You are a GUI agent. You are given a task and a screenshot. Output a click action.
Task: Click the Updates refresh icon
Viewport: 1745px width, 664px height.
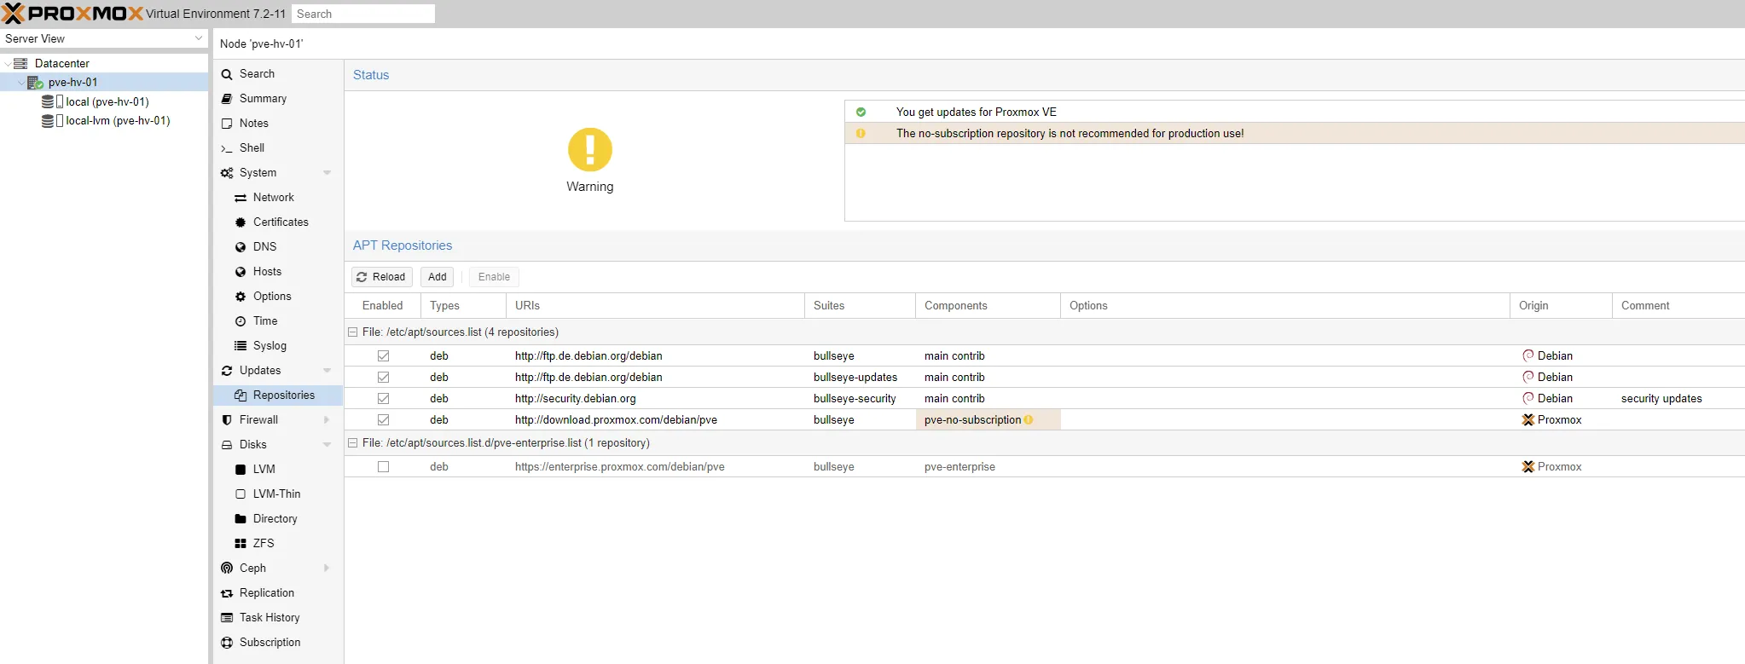click(227, 371)
